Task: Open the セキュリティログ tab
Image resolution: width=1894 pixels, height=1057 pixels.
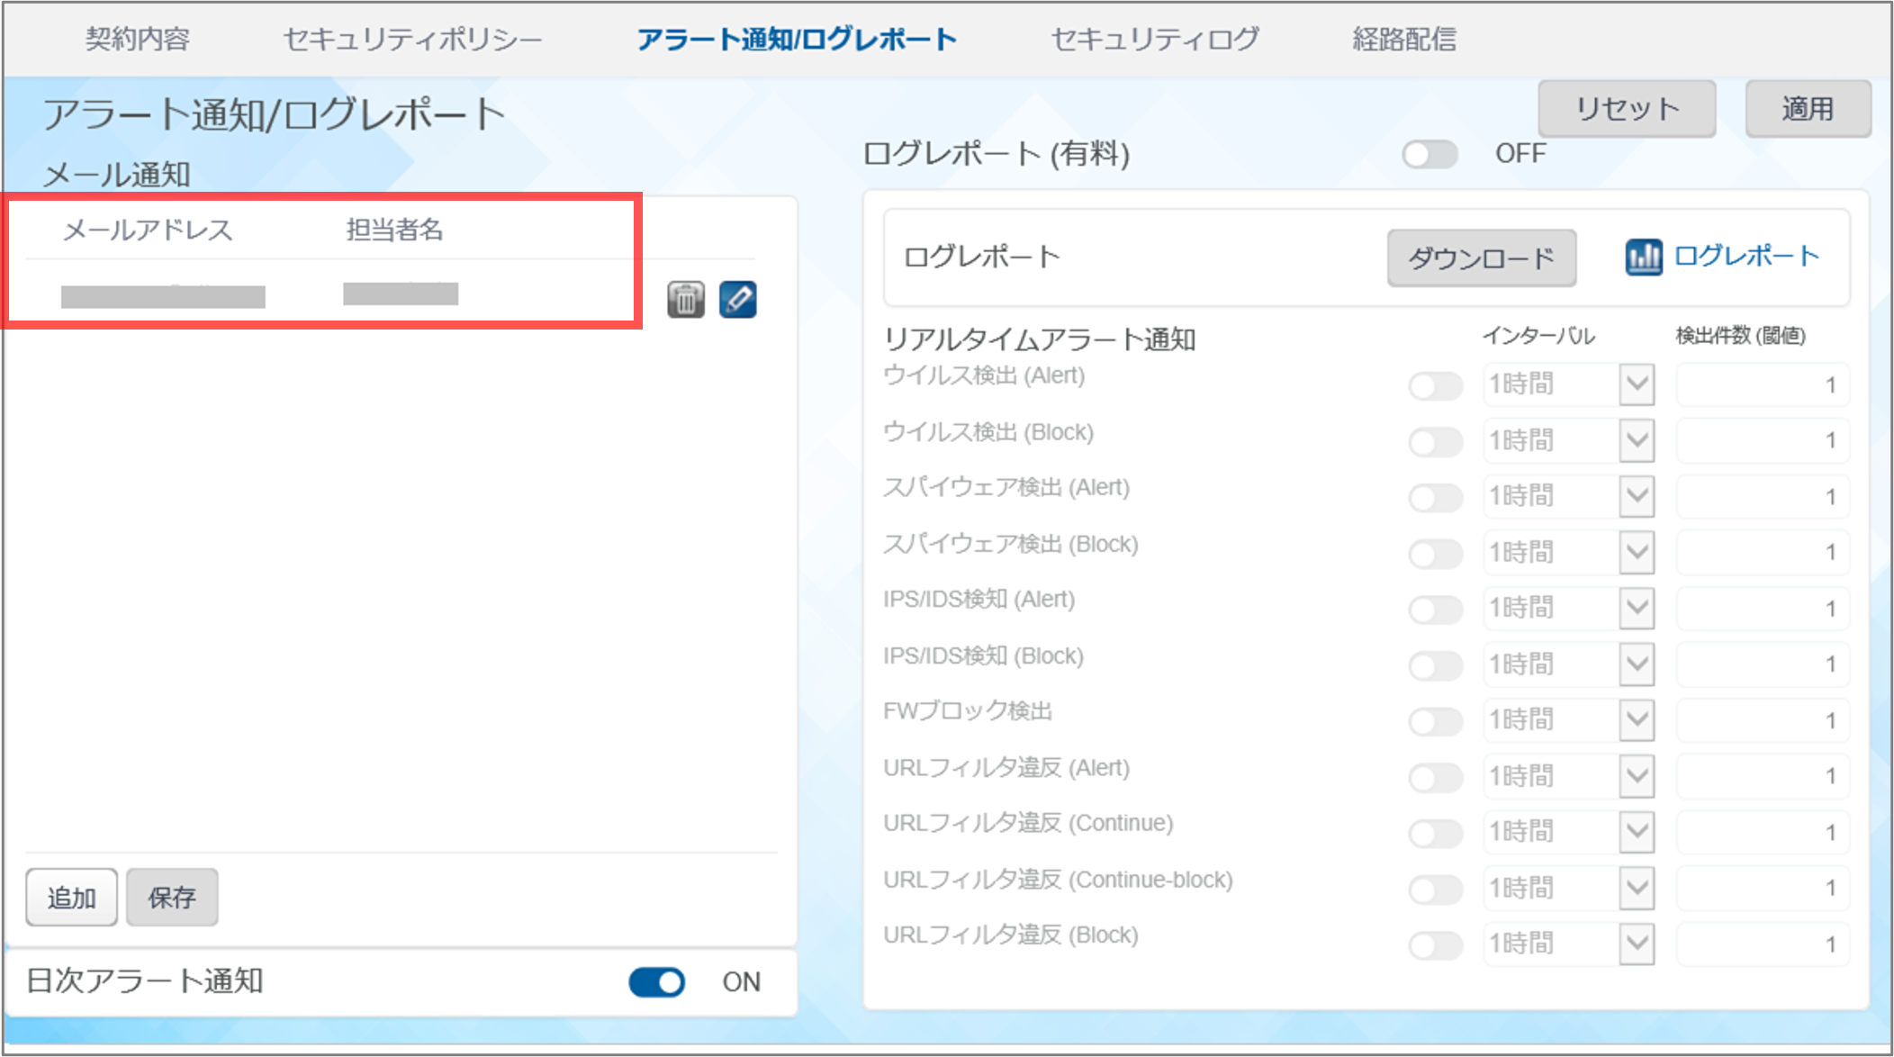Action: tap(1155, 40)
